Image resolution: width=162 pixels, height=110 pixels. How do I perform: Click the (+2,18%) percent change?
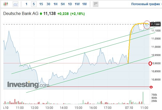click(78, 14)
